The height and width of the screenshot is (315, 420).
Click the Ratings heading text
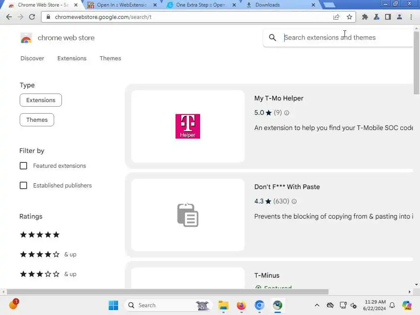(31, 217)
